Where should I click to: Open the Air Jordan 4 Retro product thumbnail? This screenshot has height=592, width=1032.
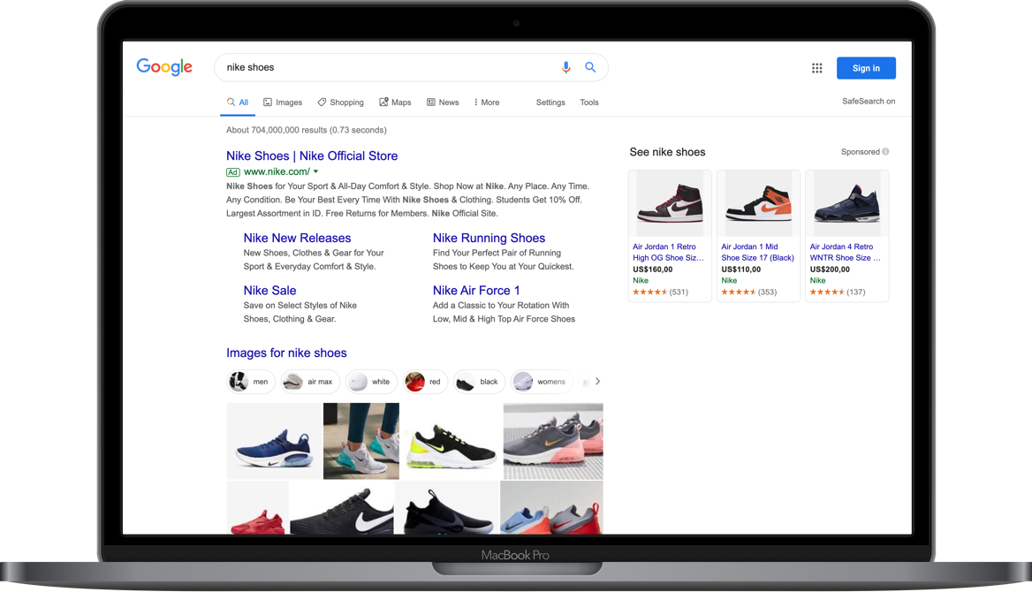pyautogui.click(x=846, y=202)
